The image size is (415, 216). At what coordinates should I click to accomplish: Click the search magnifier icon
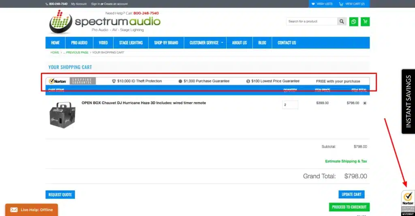click(x=342, y=21)
